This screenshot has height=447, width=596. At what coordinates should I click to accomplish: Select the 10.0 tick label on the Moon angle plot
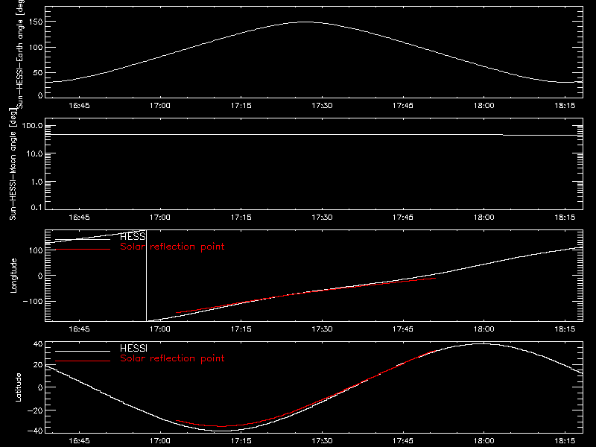coord(35,154)
